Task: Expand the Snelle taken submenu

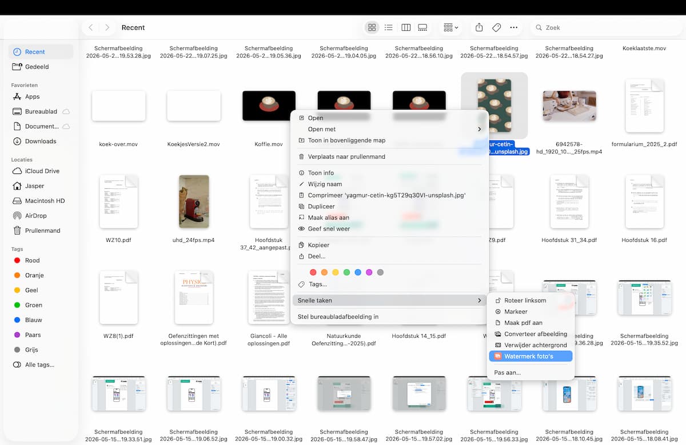Action: 389,300
